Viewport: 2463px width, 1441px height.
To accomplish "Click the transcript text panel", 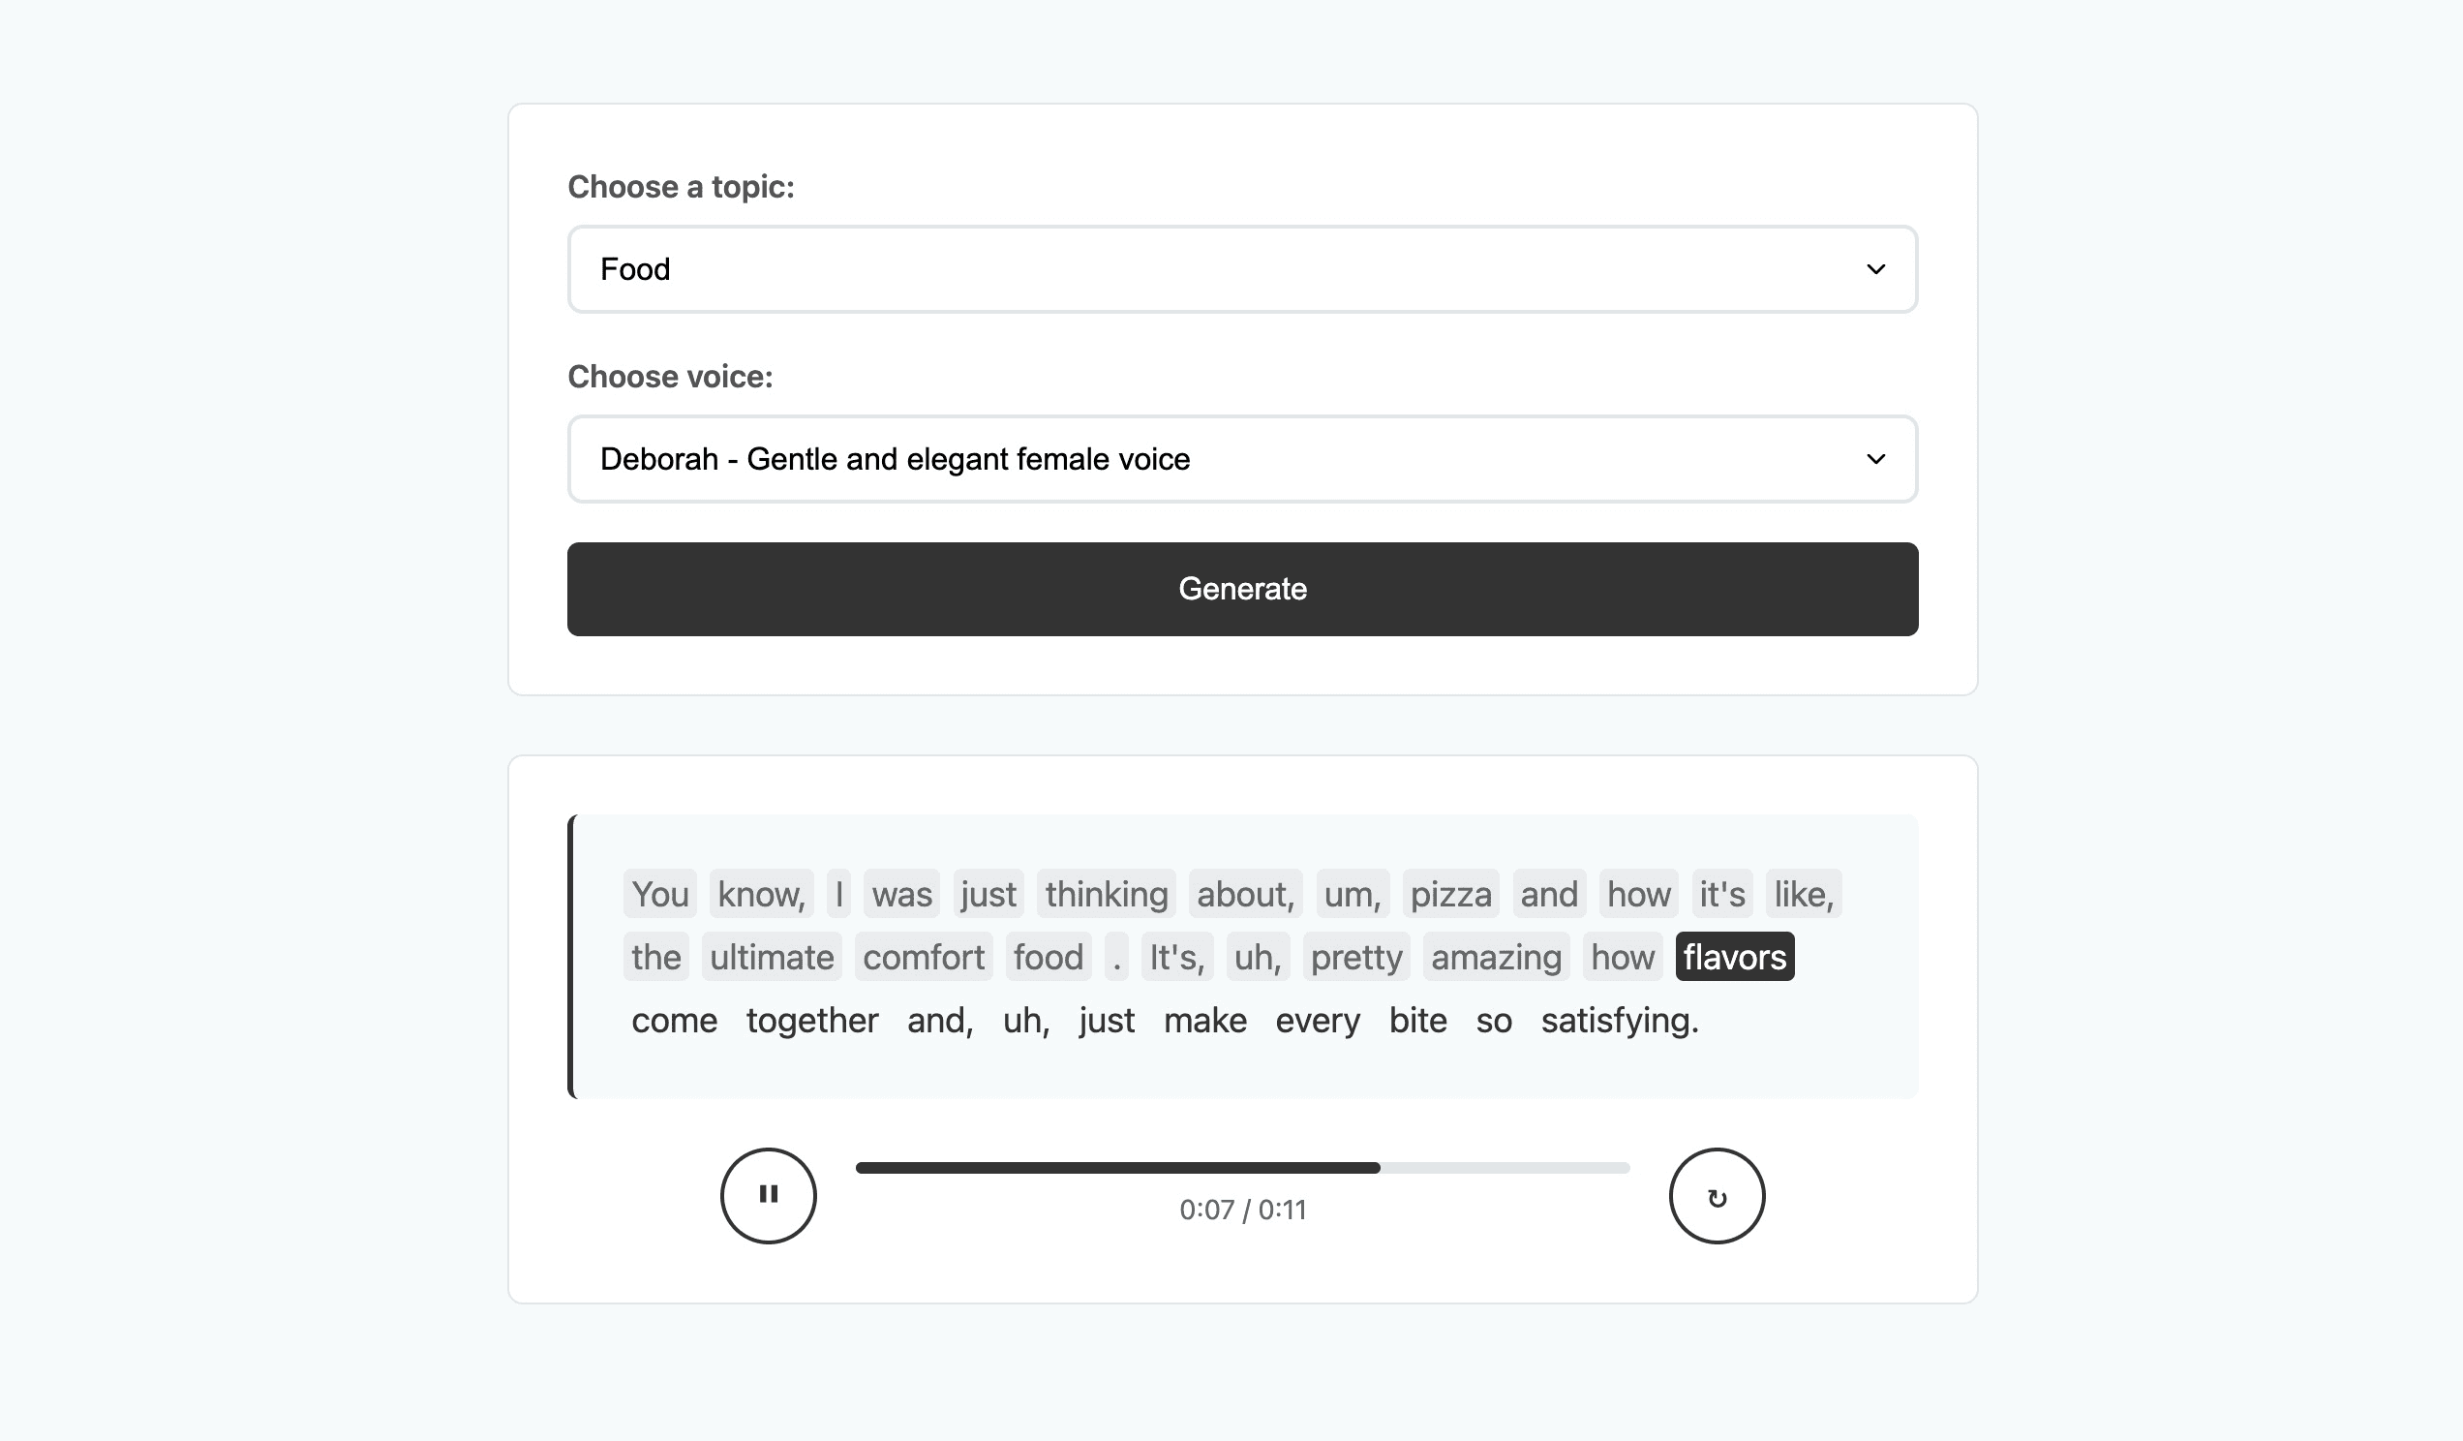I will [1241, 956].
